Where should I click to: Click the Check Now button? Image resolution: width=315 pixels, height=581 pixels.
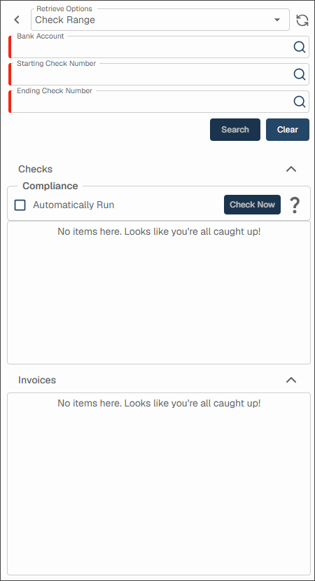pos(252,205)
